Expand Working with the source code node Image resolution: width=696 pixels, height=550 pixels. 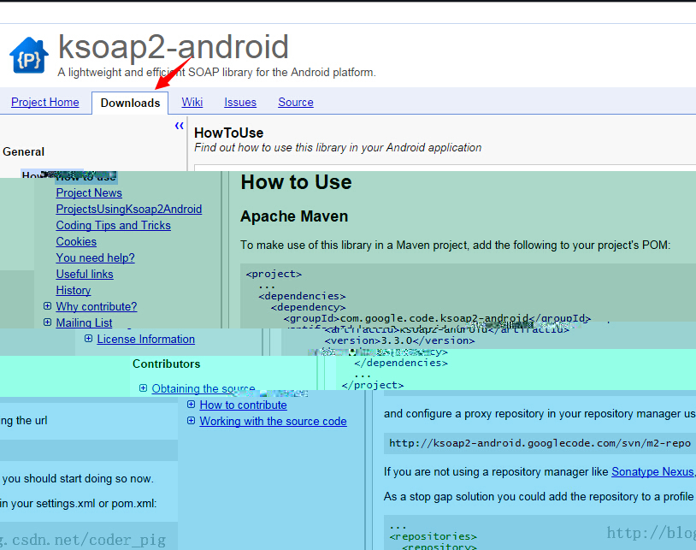point(191,420)
